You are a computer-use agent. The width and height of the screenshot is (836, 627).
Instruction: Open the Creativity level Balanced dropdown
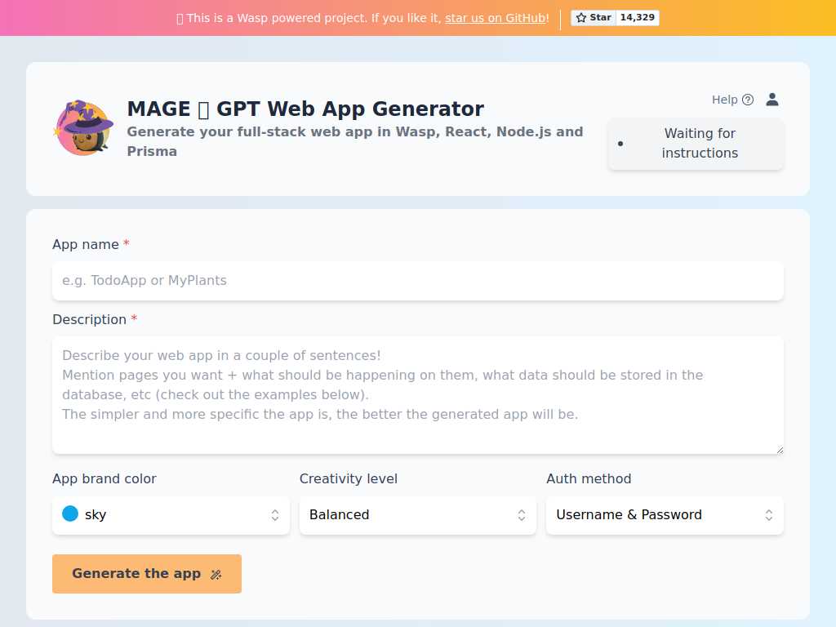pyautogui.click(x=417, y=515)
